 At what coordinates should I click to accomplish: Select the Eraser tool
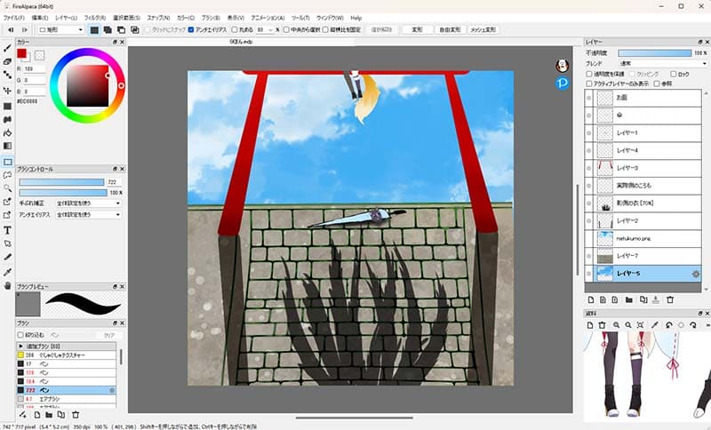click(7, 61)
